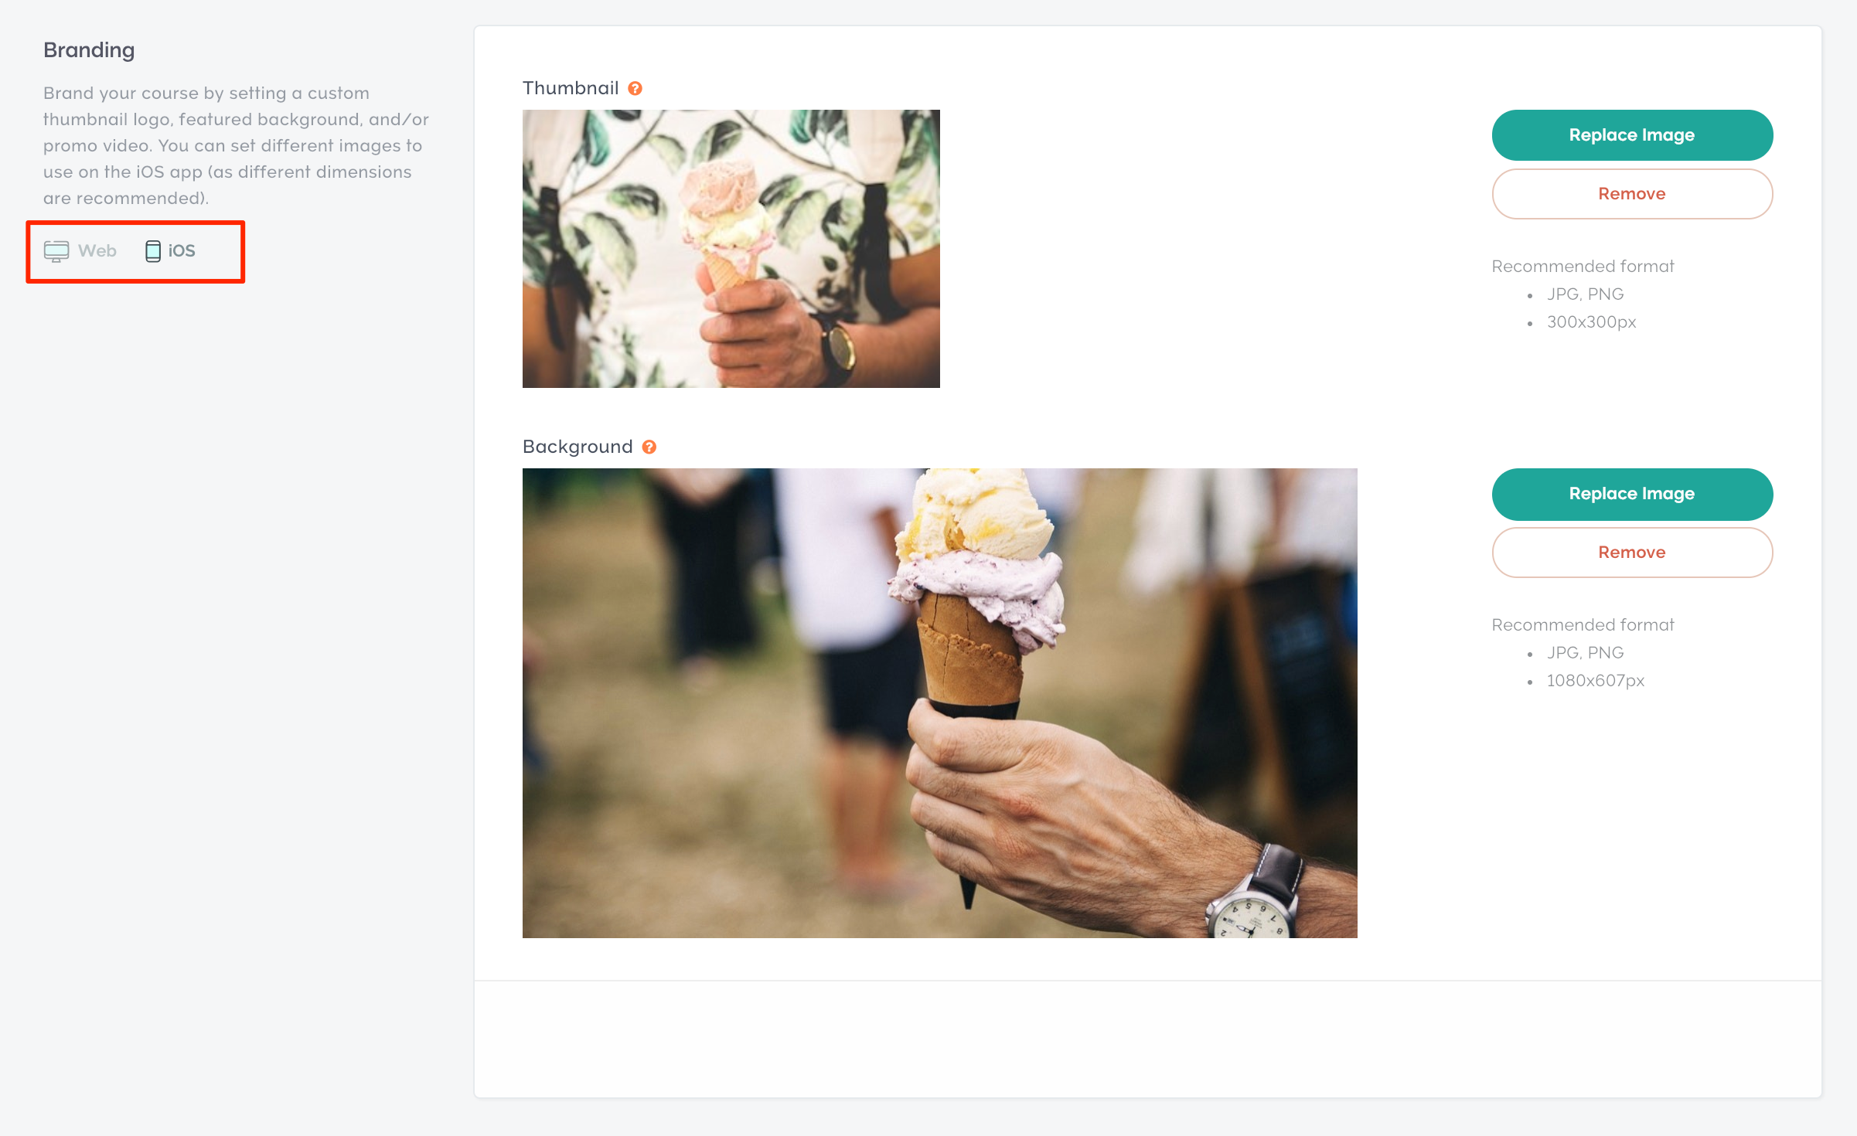
Task: Switch to the iOS branding tab
Action: click(x=170, y=251)
